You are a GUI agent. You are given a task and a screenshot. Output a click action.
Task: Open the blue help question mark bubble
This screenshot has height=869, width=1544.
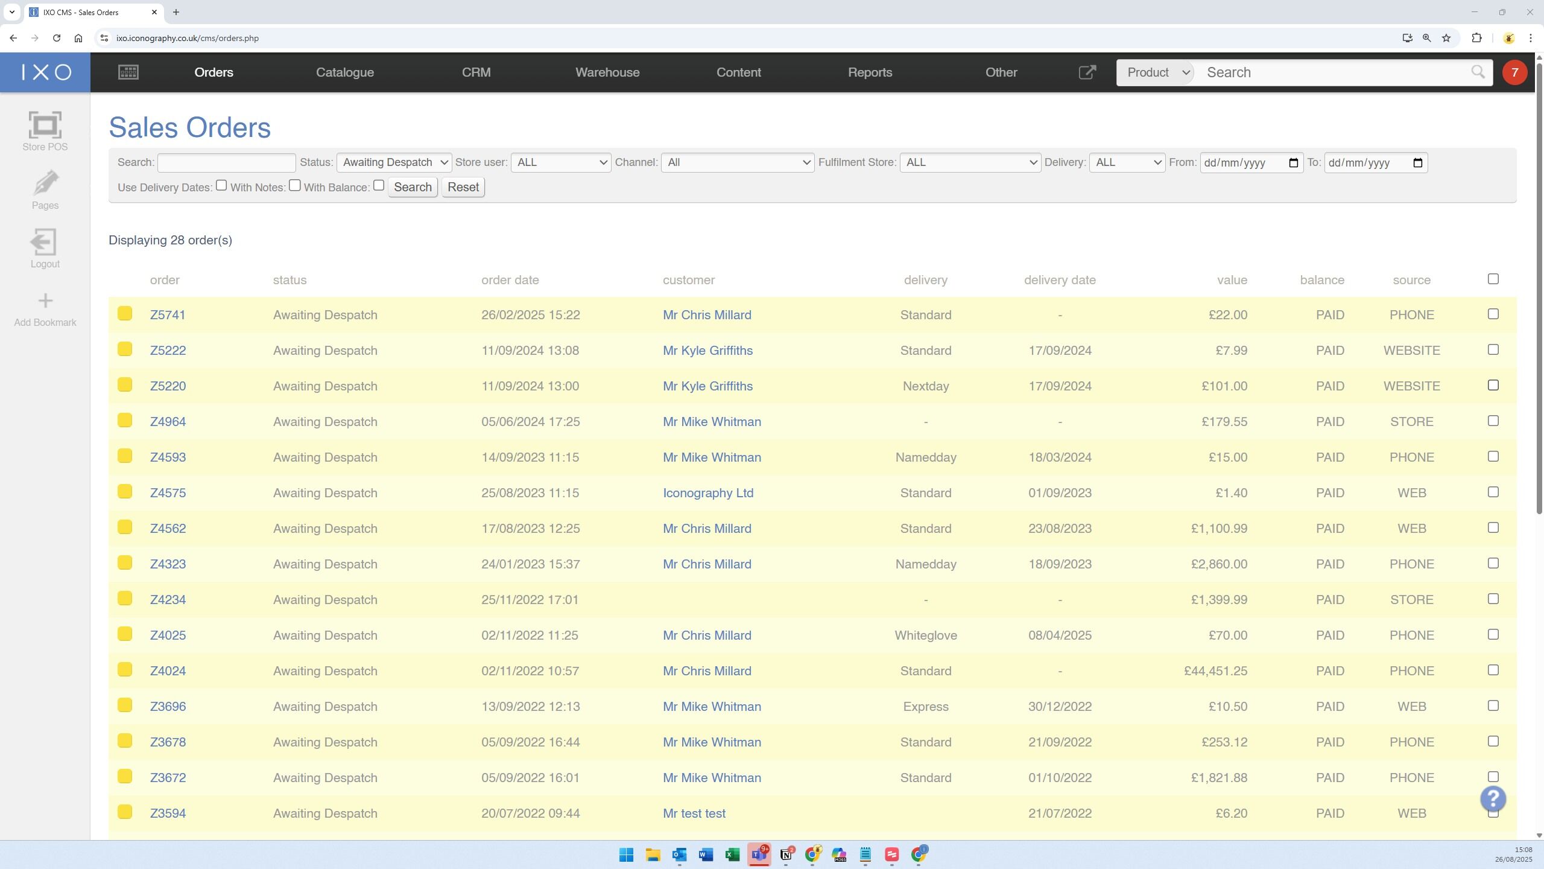pyautogui.click(x=1493, y=798)
